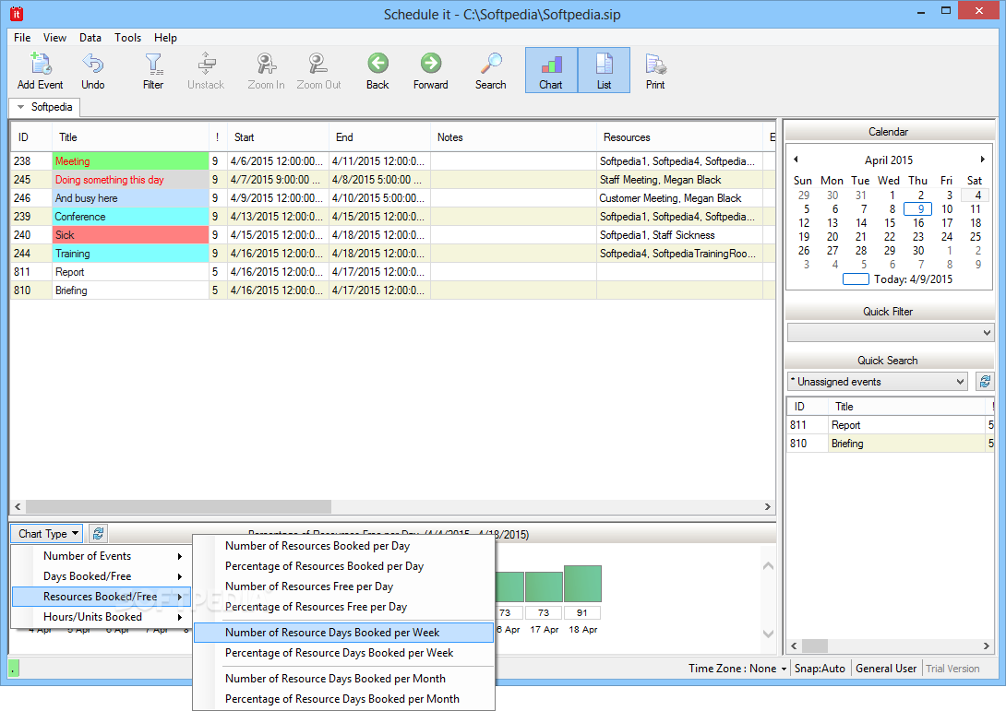The width and height of the screenshot is (1006, 711).
Task: Sort by the Start column header
Action: (278, 137)
